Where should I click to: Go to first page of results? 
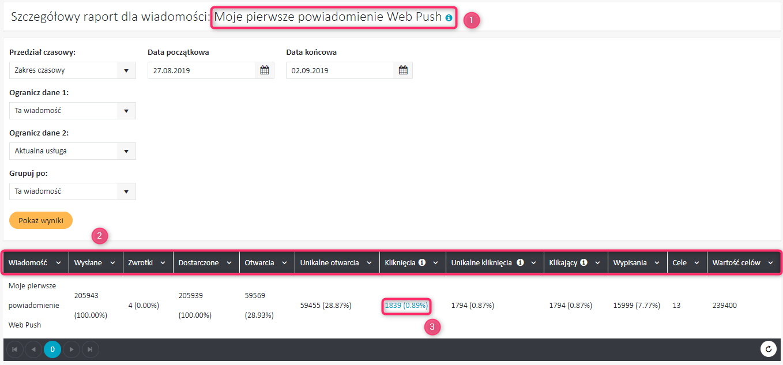point(14,349)
